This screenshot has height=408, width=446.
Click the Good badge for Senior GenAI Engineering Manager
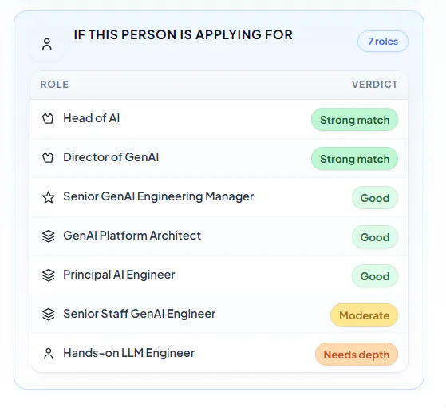tap(375, 198)
